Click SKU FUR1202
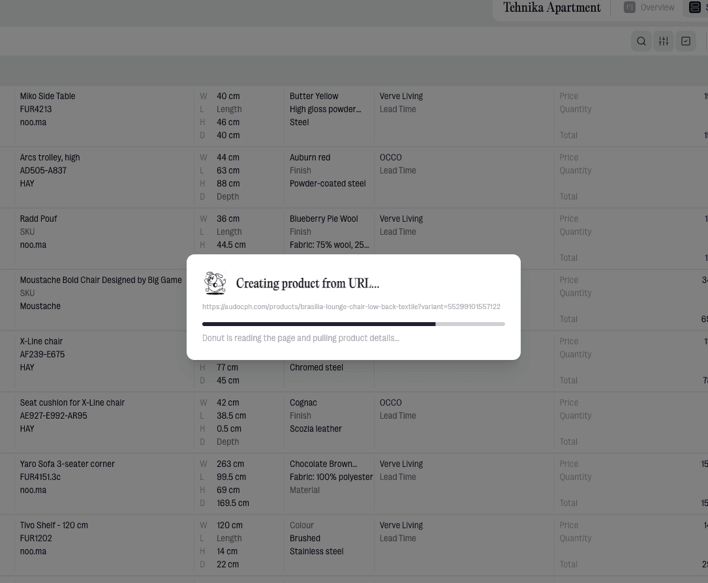Viewport: 708px width, 583px height. click(36, 539)
